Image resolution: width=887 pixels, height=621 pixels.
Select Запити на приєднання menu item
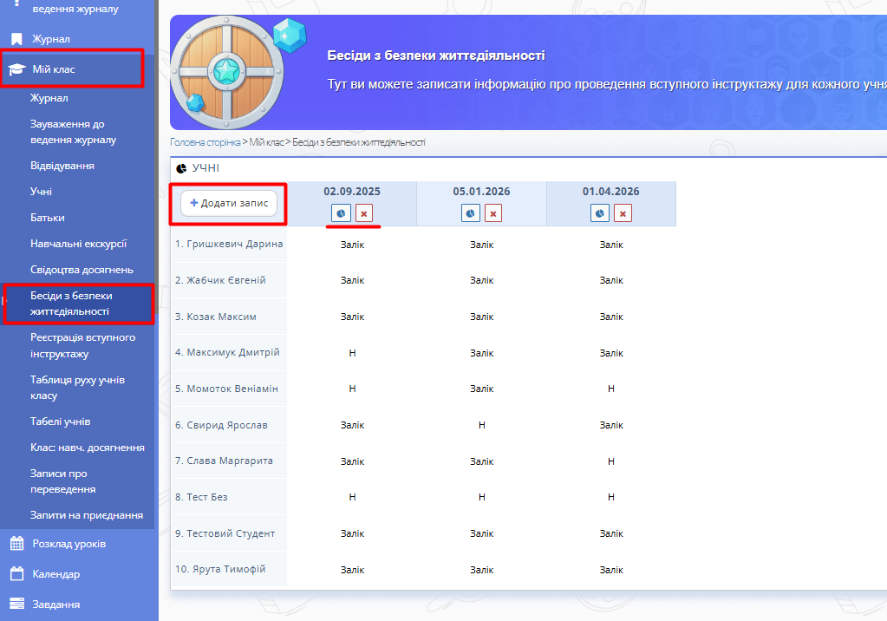pyautogui.click(x=87, y=515)
